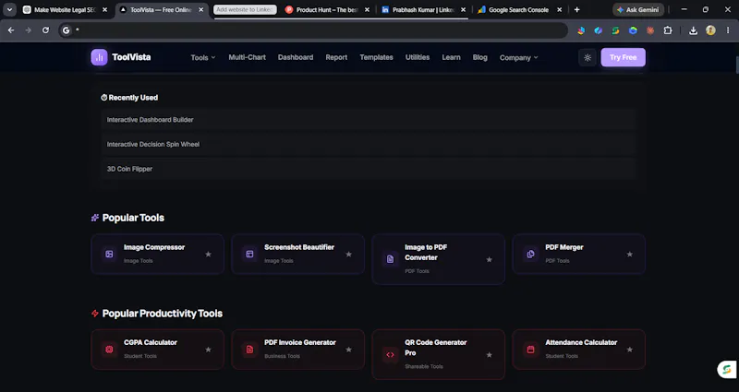Star the Image to PDF Converter
Viewport: 739px width, 392px height.
pyautogui.click(x=490, y=259)
